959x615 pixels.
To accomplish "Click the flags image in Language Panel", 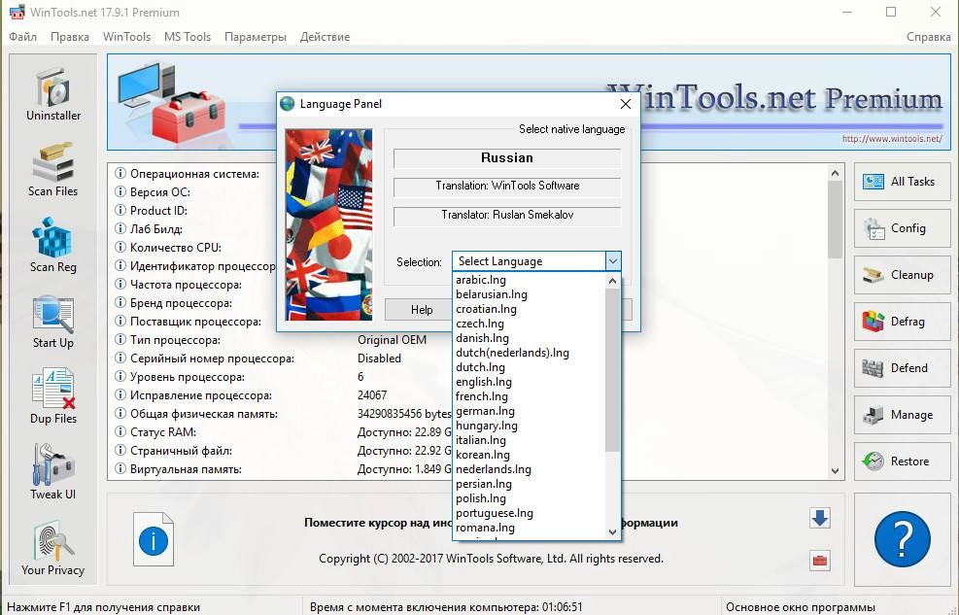I will coord(329,224).
